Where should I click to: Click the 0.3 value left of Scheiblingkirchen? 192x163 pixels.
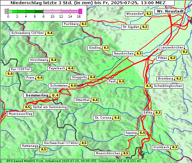click(149, 86)
